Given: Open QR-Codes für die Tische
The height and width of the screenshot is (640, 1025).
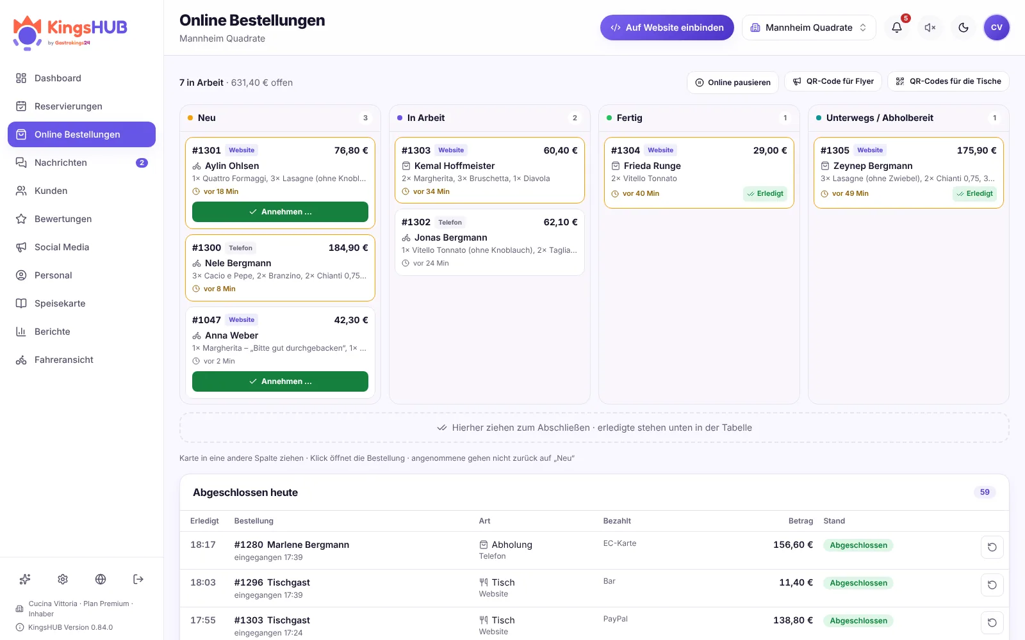Looking at the screenshot, I should pos(948,81).
